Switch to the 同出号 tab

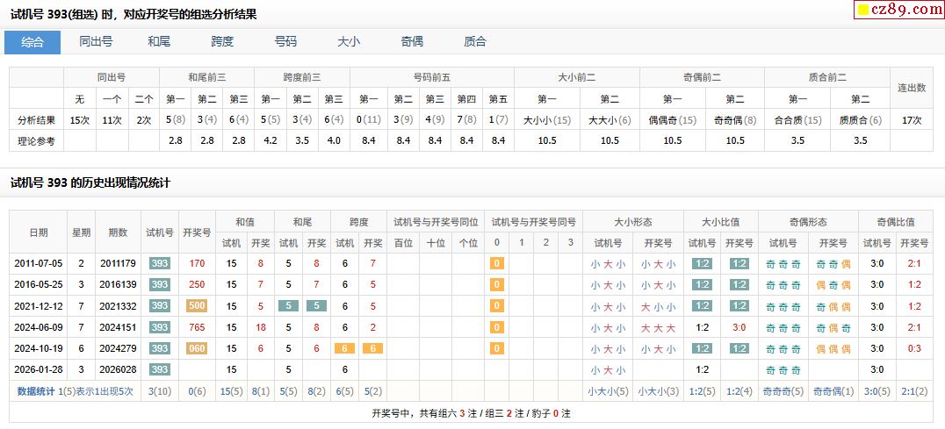tap(96, 42)
